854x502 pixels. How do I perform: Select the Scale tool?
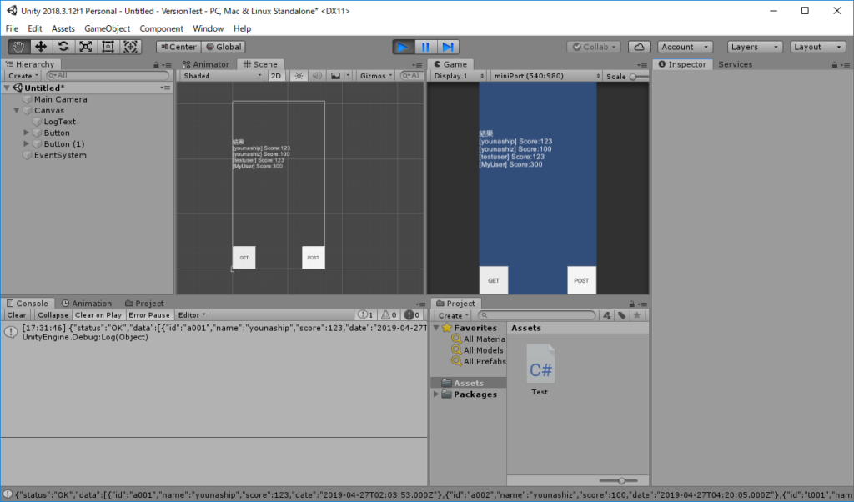[x=86, y=47]
